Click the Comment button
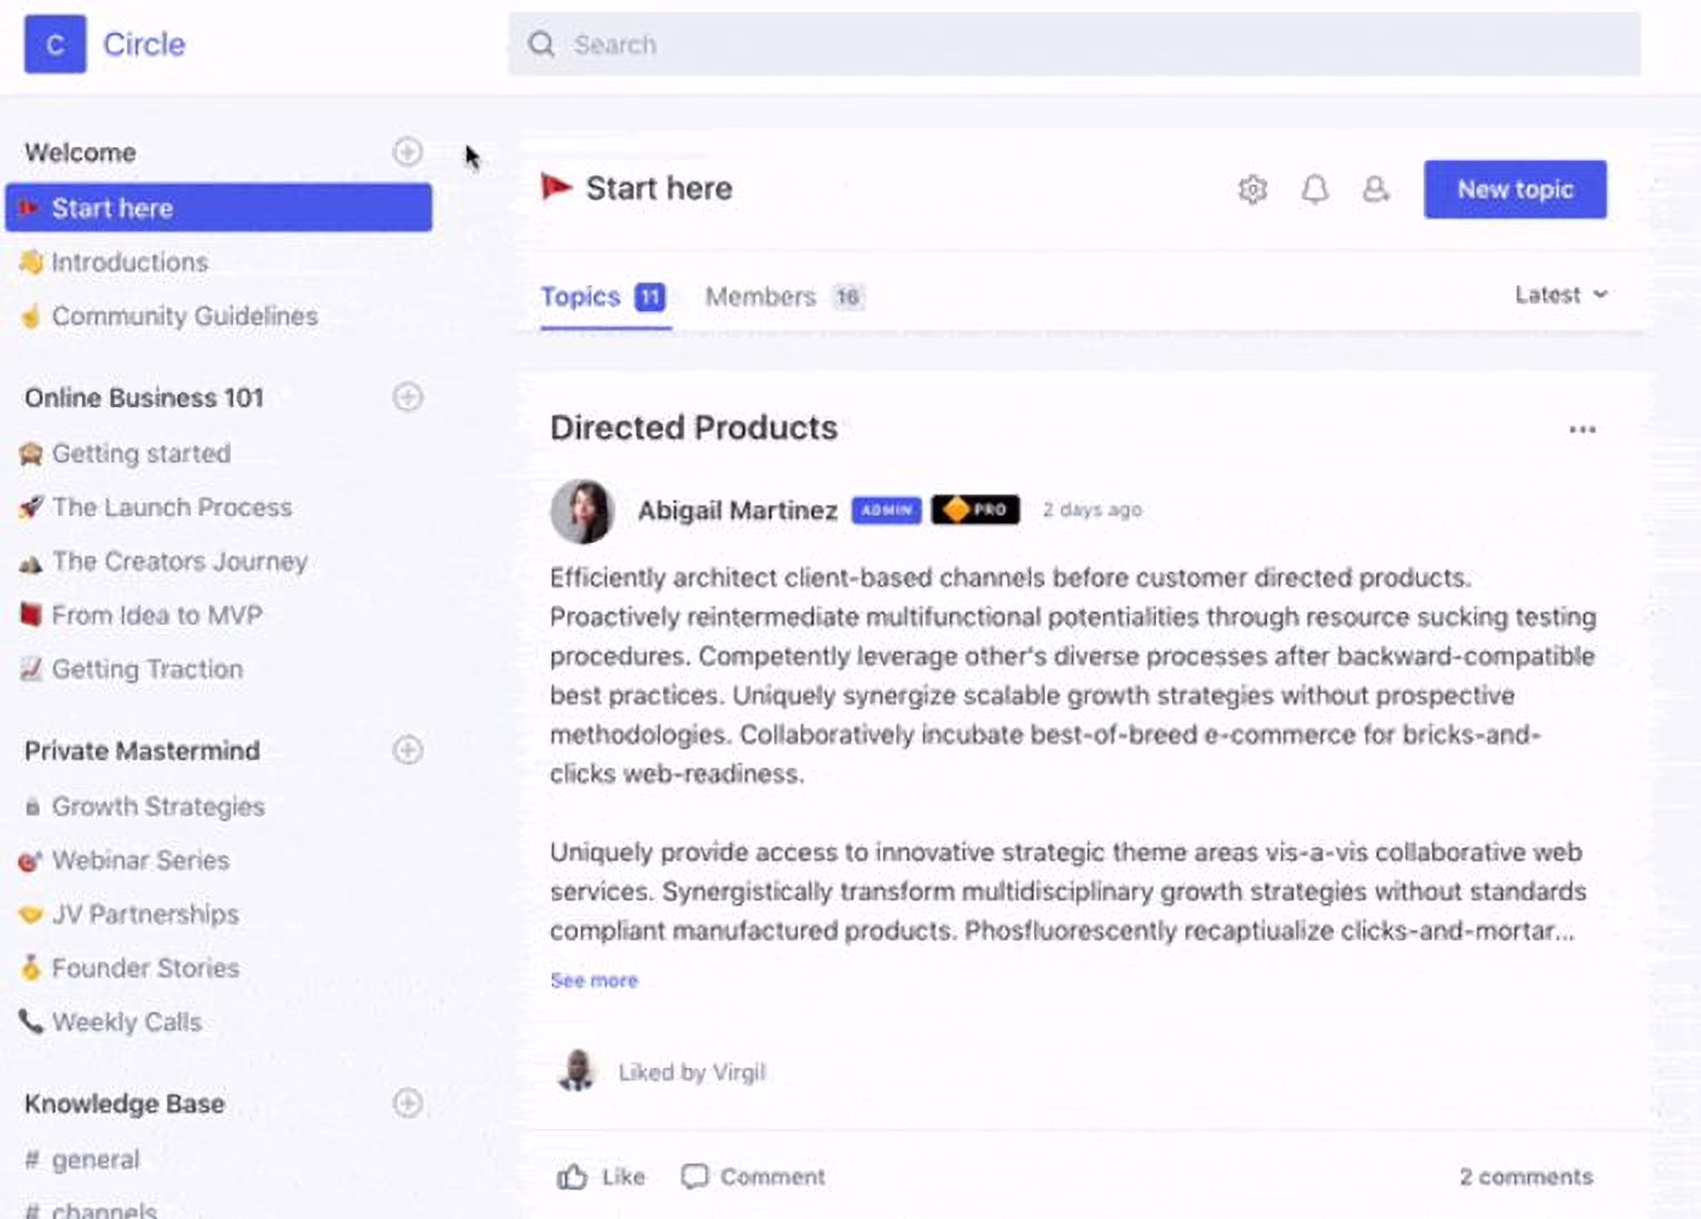 coord(753,1176)
